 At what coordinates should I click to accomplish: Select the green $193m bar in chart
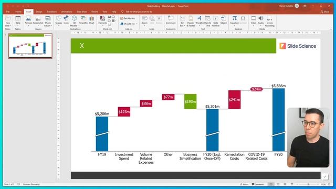(190, 101)
